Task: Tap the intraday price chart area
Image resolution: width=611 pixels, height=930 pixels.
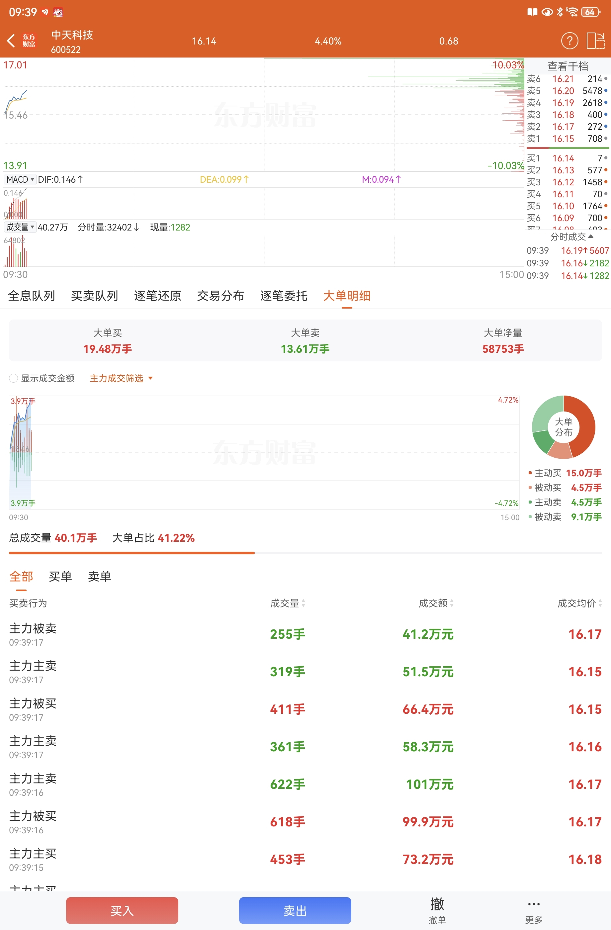Action: [263, 115]
